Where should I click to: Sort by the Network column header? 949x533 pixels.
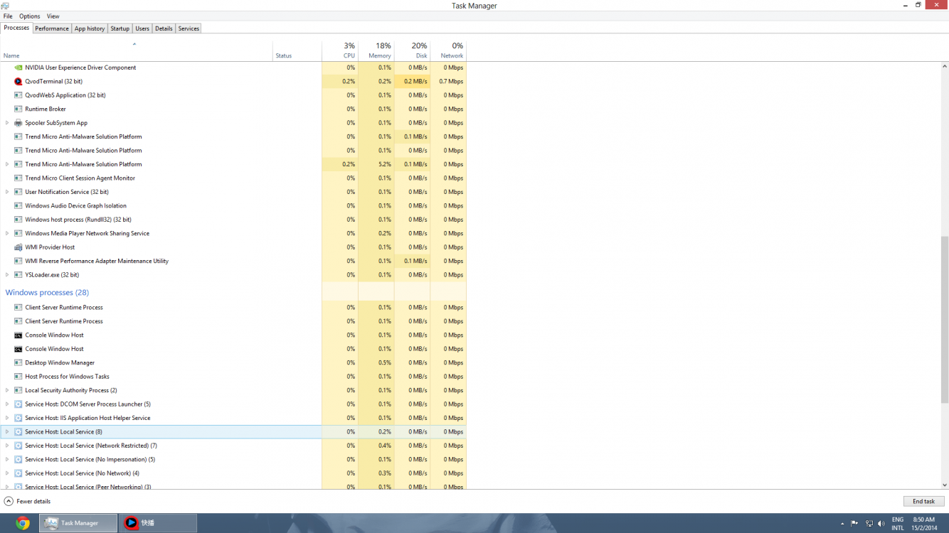pos(448,50)
